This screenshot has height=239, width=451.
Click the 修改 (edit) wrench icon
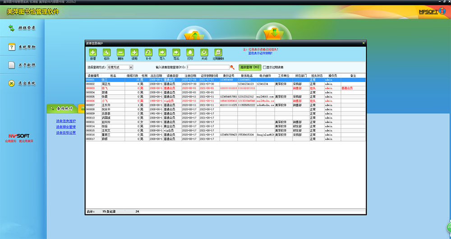click(x=106, y=53)
